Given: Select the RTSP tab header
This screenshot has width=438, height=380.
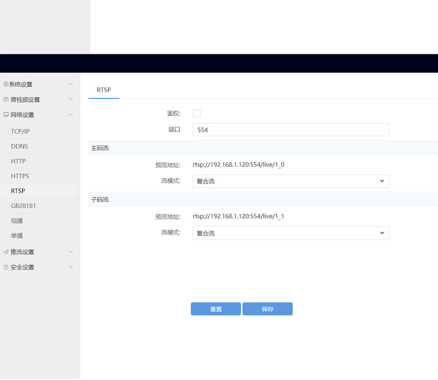Looking at the screenshot, I should pos(104,90).
